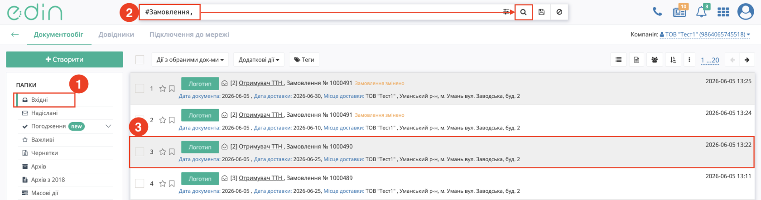Star document 3 Замовлення № 1000490
This screenshot has width=761, height=200.
point(163,152)
